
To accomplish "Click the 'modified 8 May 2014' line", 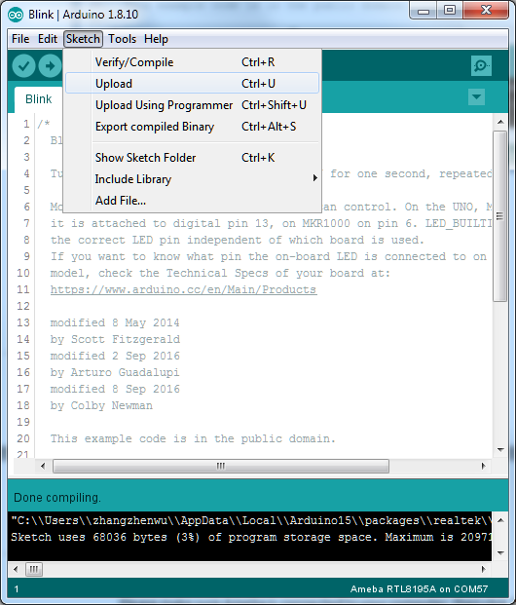I will tap(115, 322).
